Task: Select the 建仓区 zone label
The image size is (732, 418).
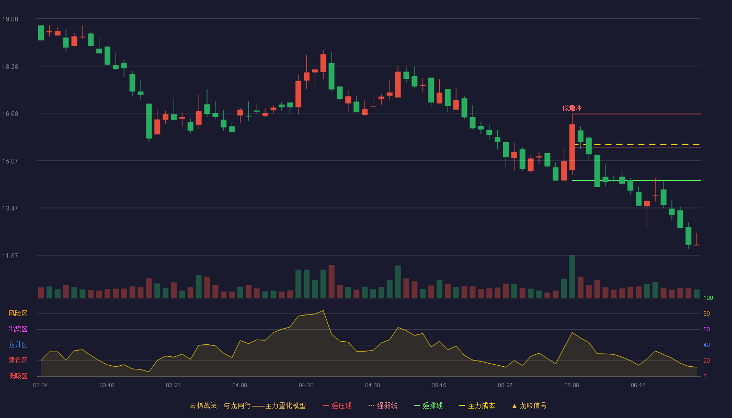Action: pyautogui.click(x=18, y=361)
